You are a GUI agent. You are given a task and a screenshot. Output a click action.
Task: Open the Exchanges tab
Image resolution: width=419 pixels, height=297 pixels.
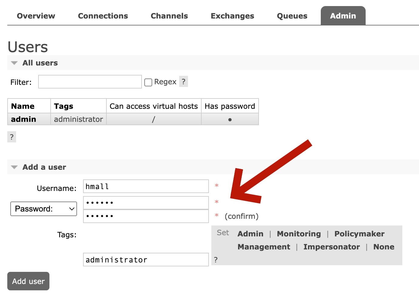coord(232,16)
